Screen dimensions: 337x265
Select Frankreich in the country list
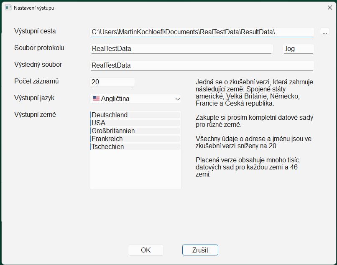tap(135, 139)
